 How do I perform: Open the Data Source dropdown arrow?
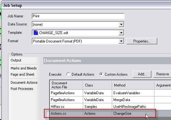[121, 24]
